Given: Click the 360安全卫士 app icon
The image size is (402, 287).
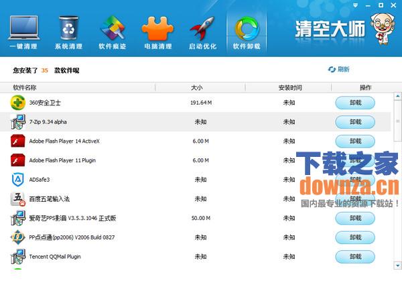Looking at the screenshot, I should 17,103.
